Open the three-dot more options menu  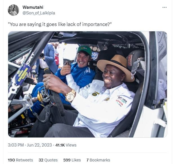point(164,7)
